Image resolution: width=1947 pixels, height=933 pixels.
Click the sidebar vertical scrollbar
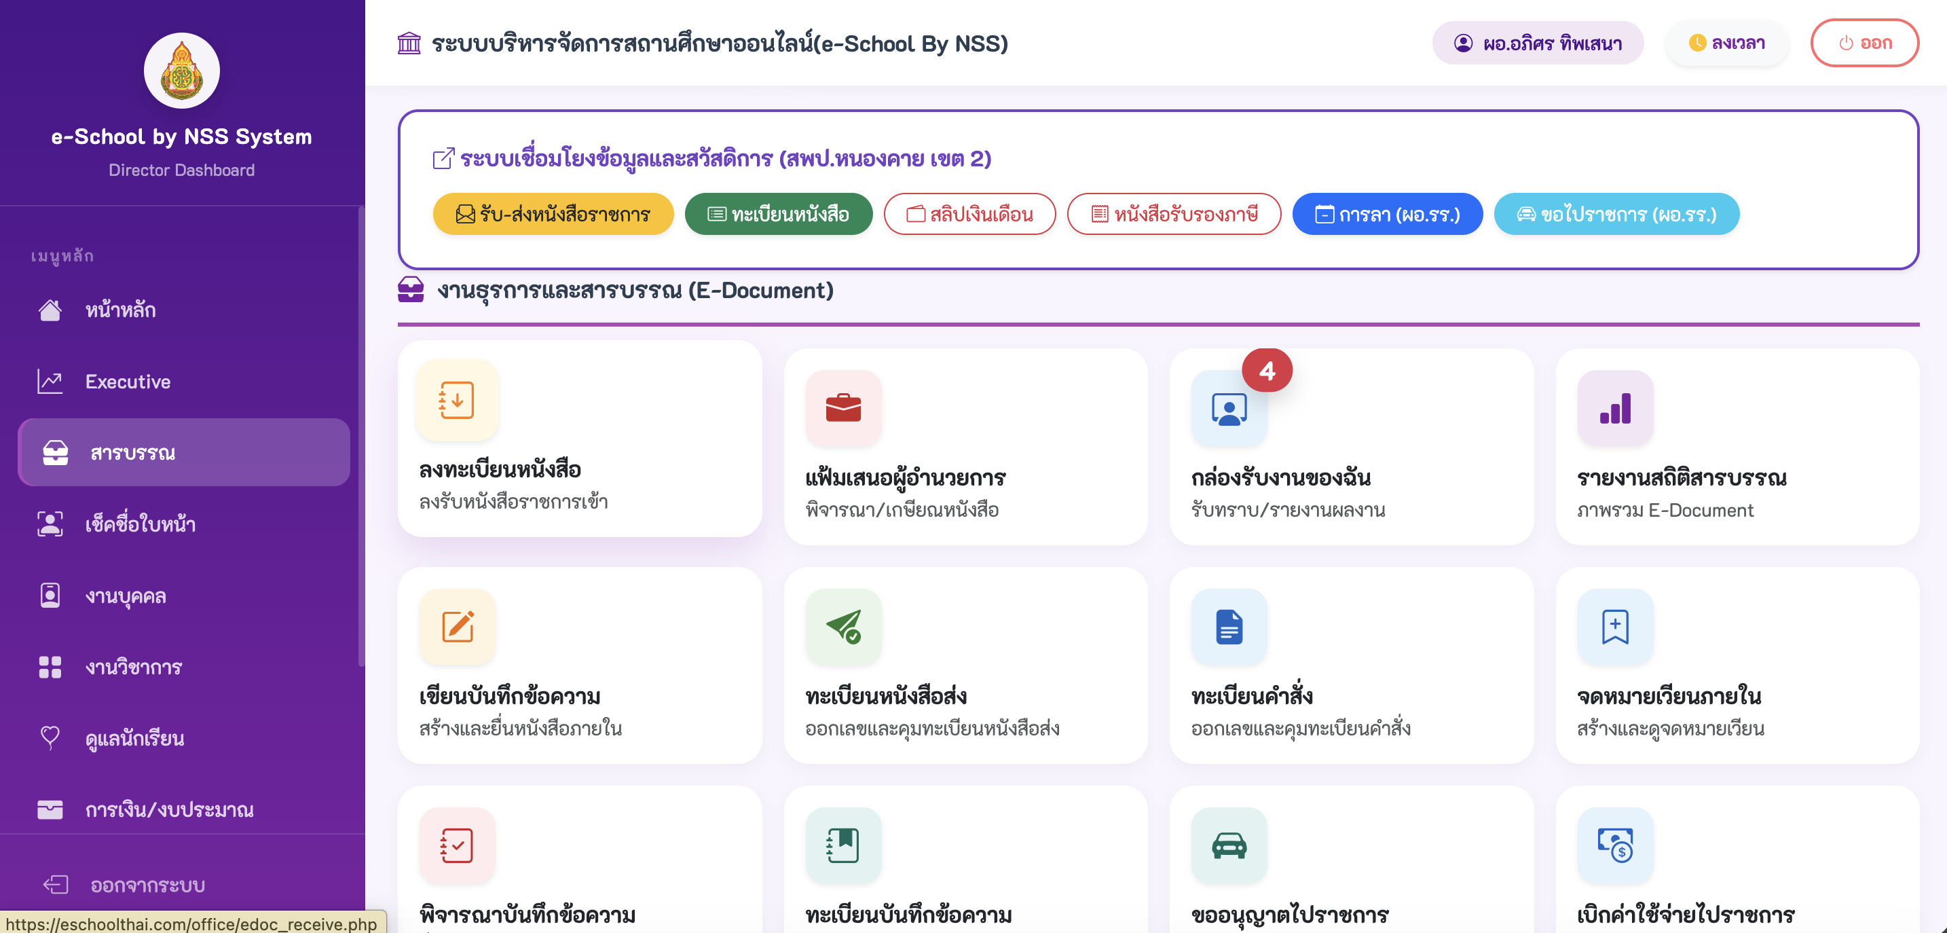point(360,435)
